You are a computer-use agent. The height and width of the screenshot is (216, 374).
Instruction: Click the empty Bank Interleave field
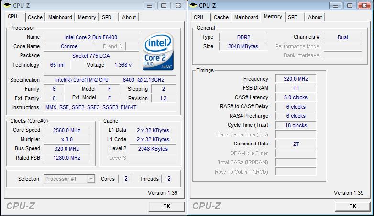click(x=343, y=55)
